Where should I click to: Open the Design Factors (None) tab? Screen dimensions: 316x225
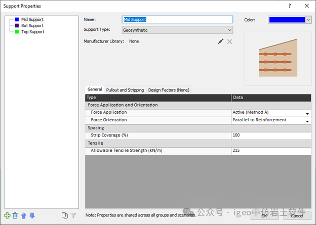[169, 90]
